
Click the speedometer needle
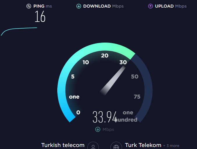113,80
